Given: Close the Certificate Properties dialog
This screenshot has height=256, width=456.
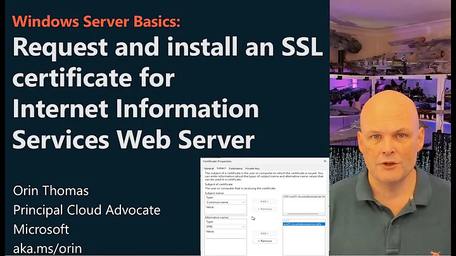Looking at the screenshot, I should (x=325, y=161).
